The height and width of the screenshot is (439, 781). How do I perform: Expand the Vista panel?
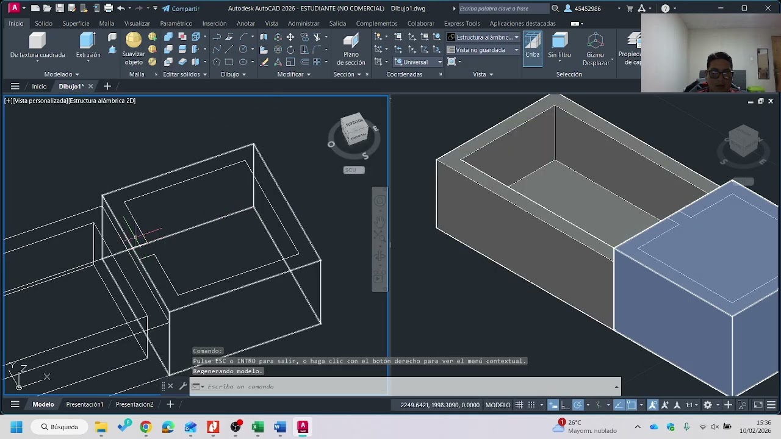pyautogui.click(x=483, y=74)
